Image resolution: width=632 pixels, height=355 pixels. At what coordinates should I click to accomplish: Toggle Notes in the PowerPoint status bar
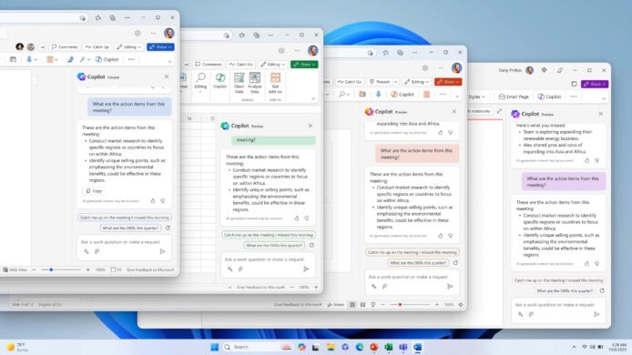pos(336,305)
